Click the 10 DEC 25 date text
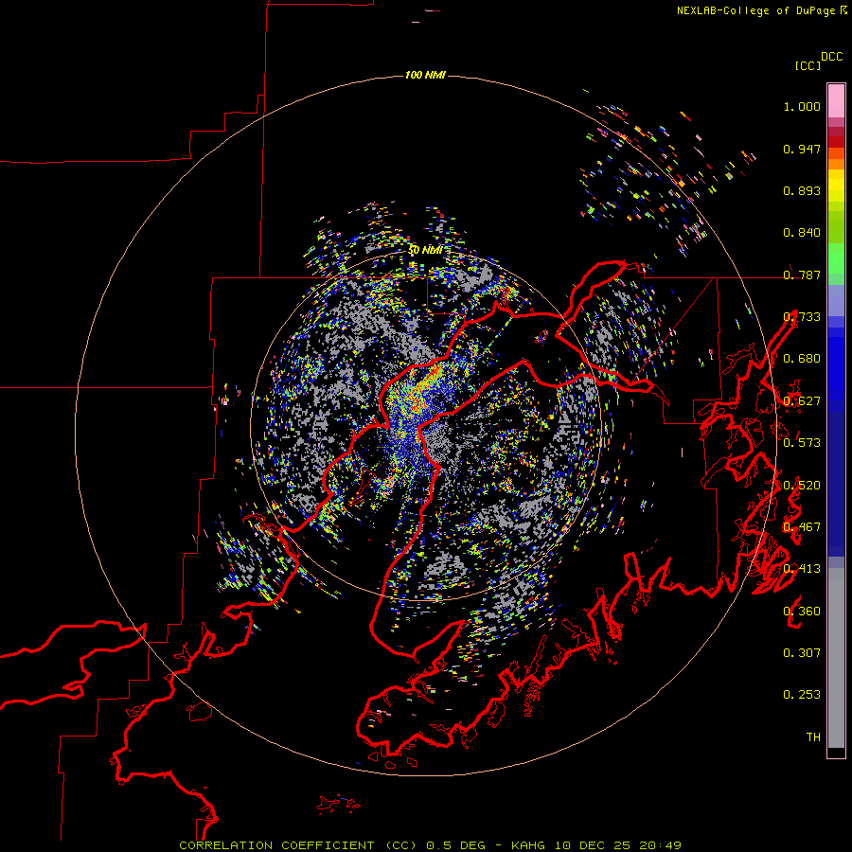Image resolution: width=852 pixels, height=852 pixels. pos(593,845)
